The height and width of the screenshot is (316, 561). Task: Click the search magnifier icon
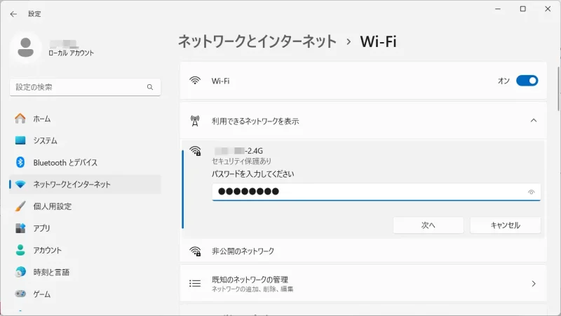pyautogui.click(x=150, y=87)
